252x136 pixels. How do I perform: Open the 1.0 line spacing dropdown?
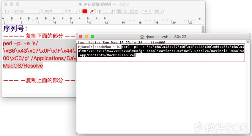point(147,11)
